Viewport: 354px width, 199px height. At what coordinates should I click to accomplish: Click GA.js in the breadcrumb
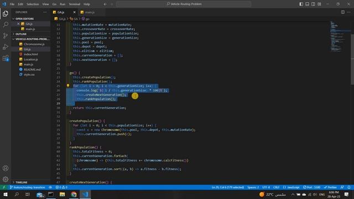(60, 19)
